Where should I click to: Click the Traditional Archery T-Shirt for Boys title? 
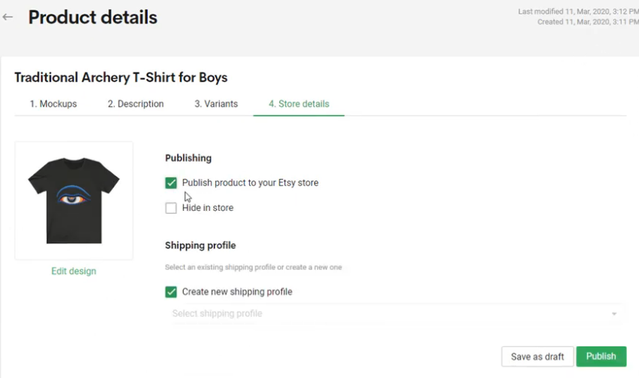(x=120, y=78)
